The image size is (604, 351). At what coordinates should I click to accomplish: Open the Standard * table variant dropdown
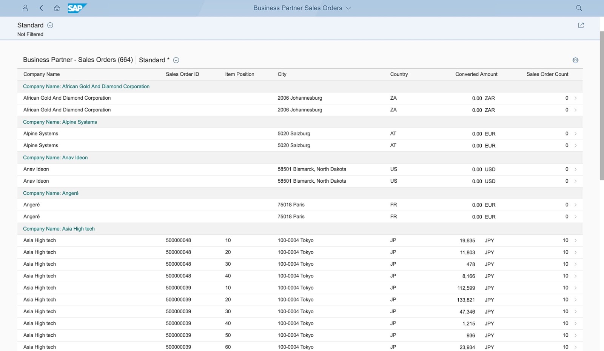click(175, 60)
